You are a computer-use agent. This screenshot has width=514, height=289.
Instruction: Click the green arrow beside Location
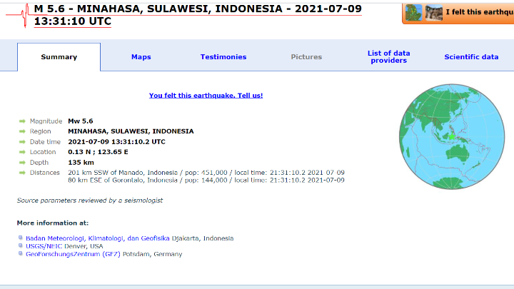click(22, 152)
